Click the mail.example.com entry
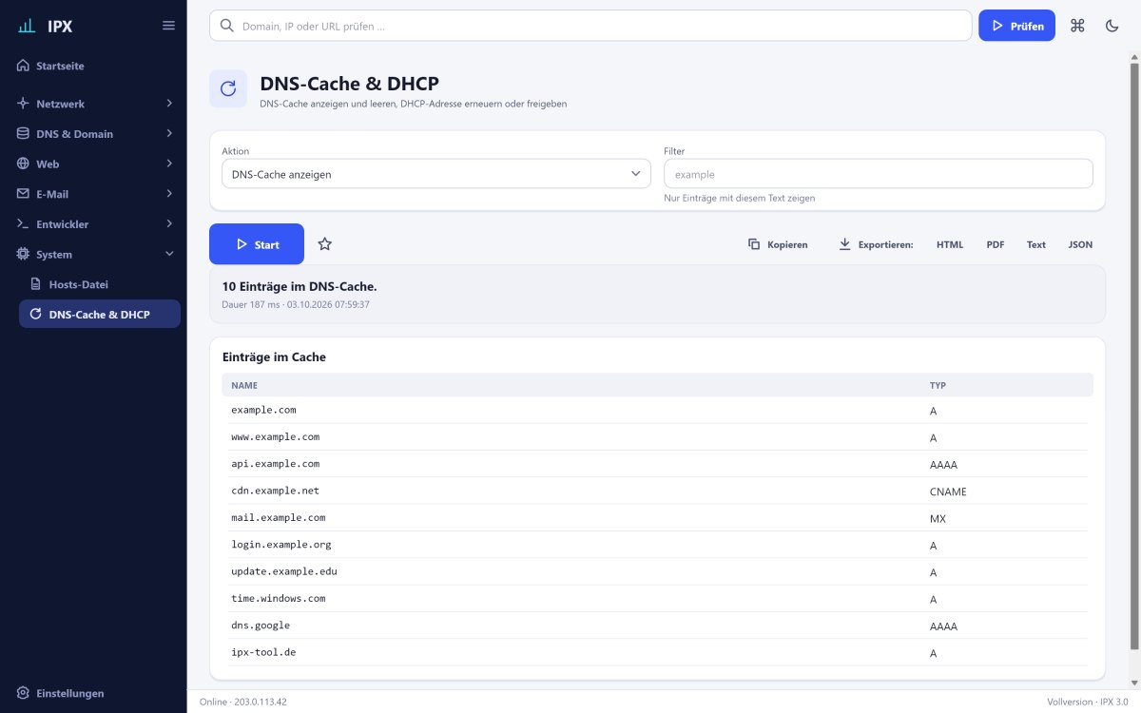The width and height of the screenshot is (1141, 713). coord(279,518)
